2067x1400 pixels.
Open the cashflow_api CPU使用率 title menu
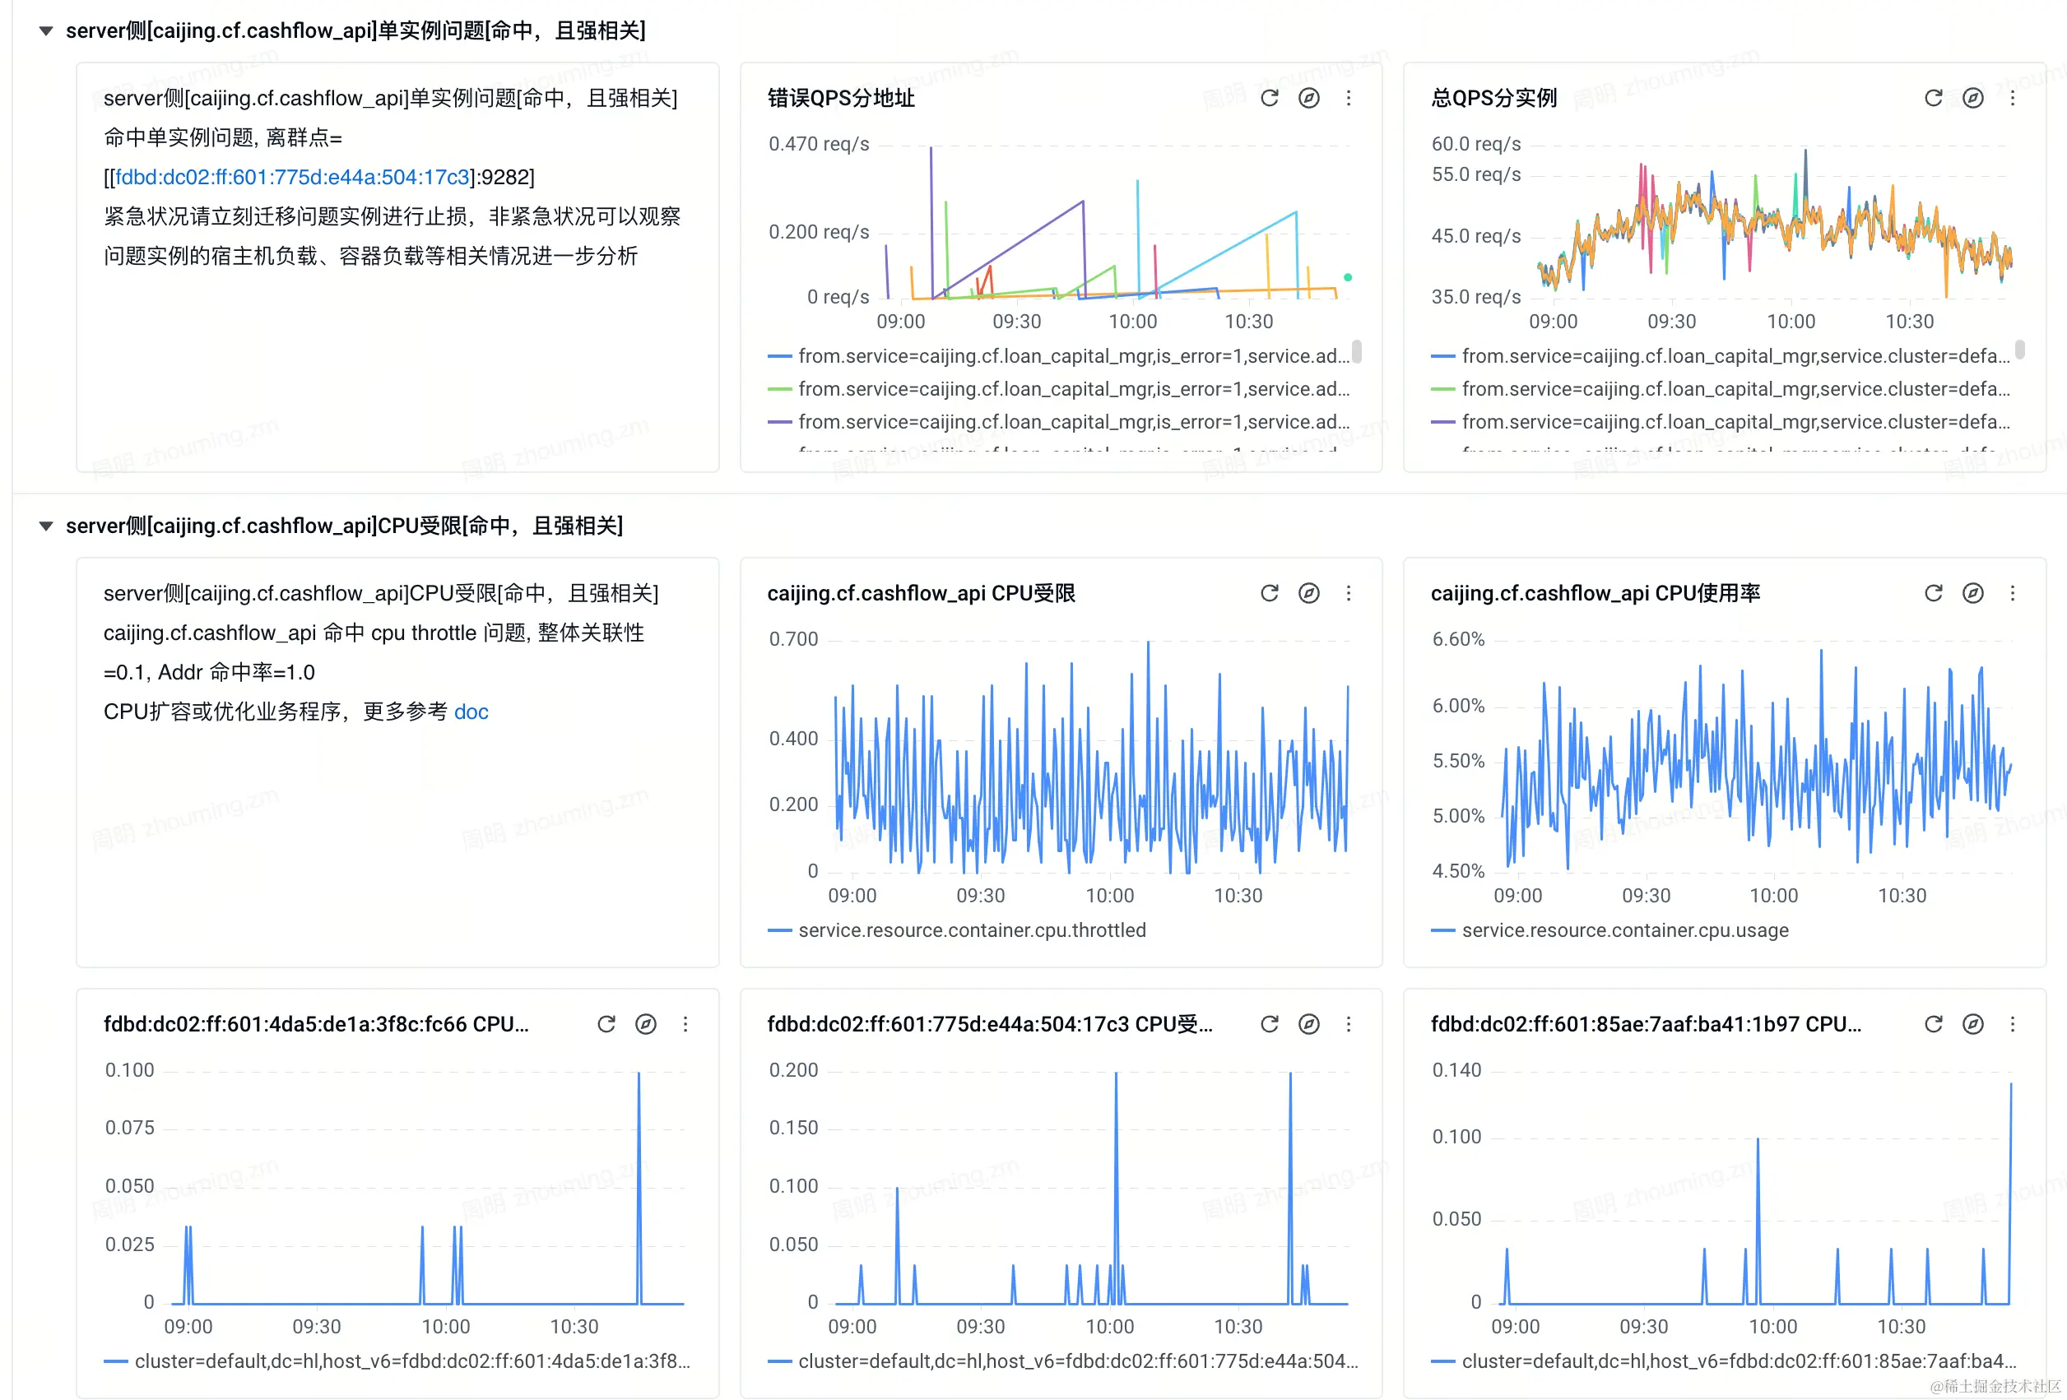click(1595, 593)
